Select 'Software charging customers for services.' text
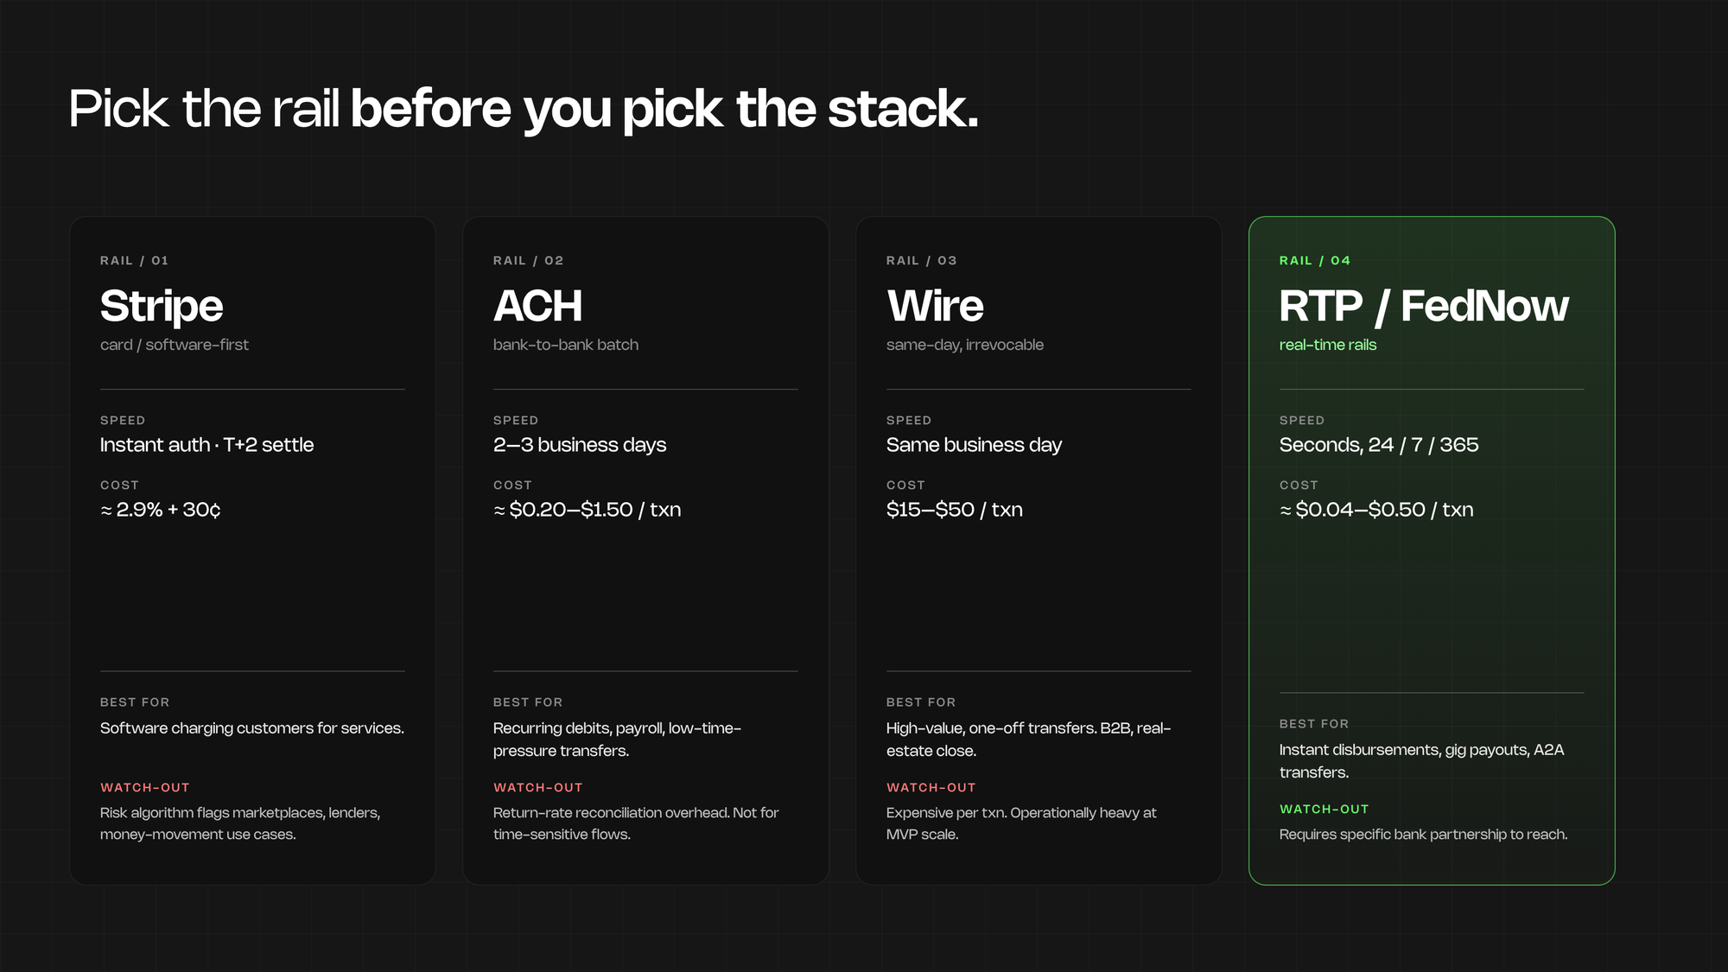Viewport: 1728px width, 972px height. click(x=251, y=728)
